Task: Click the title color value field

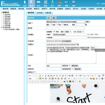Action: tap(80, 25)
